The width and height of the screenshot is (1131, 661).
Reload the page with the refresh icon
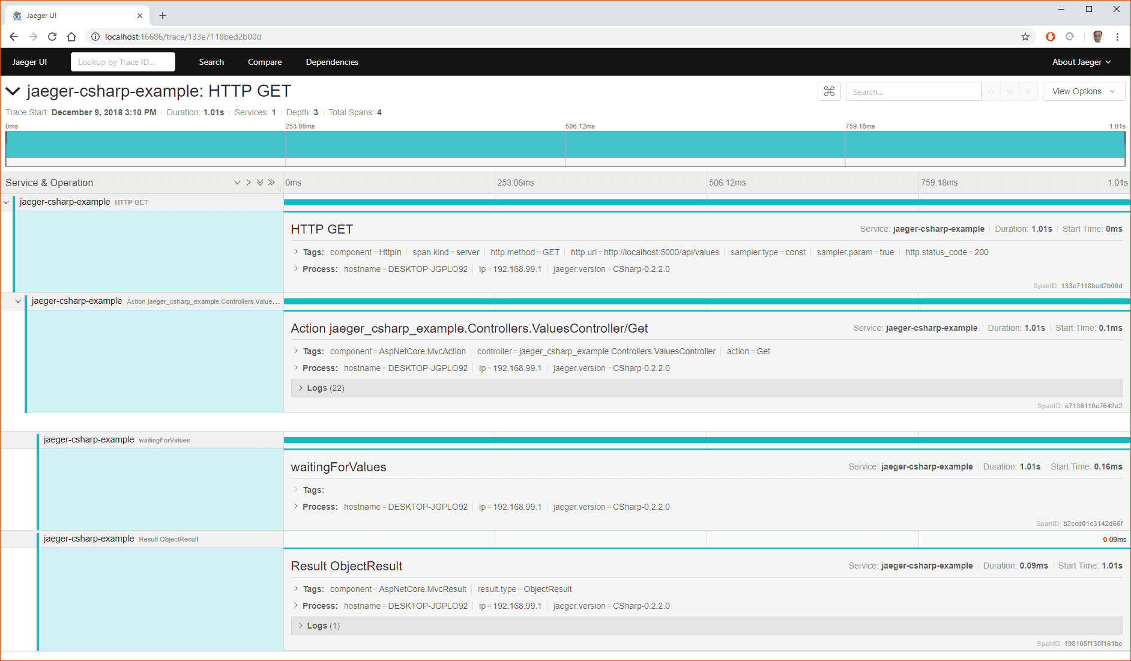(52, 37)
